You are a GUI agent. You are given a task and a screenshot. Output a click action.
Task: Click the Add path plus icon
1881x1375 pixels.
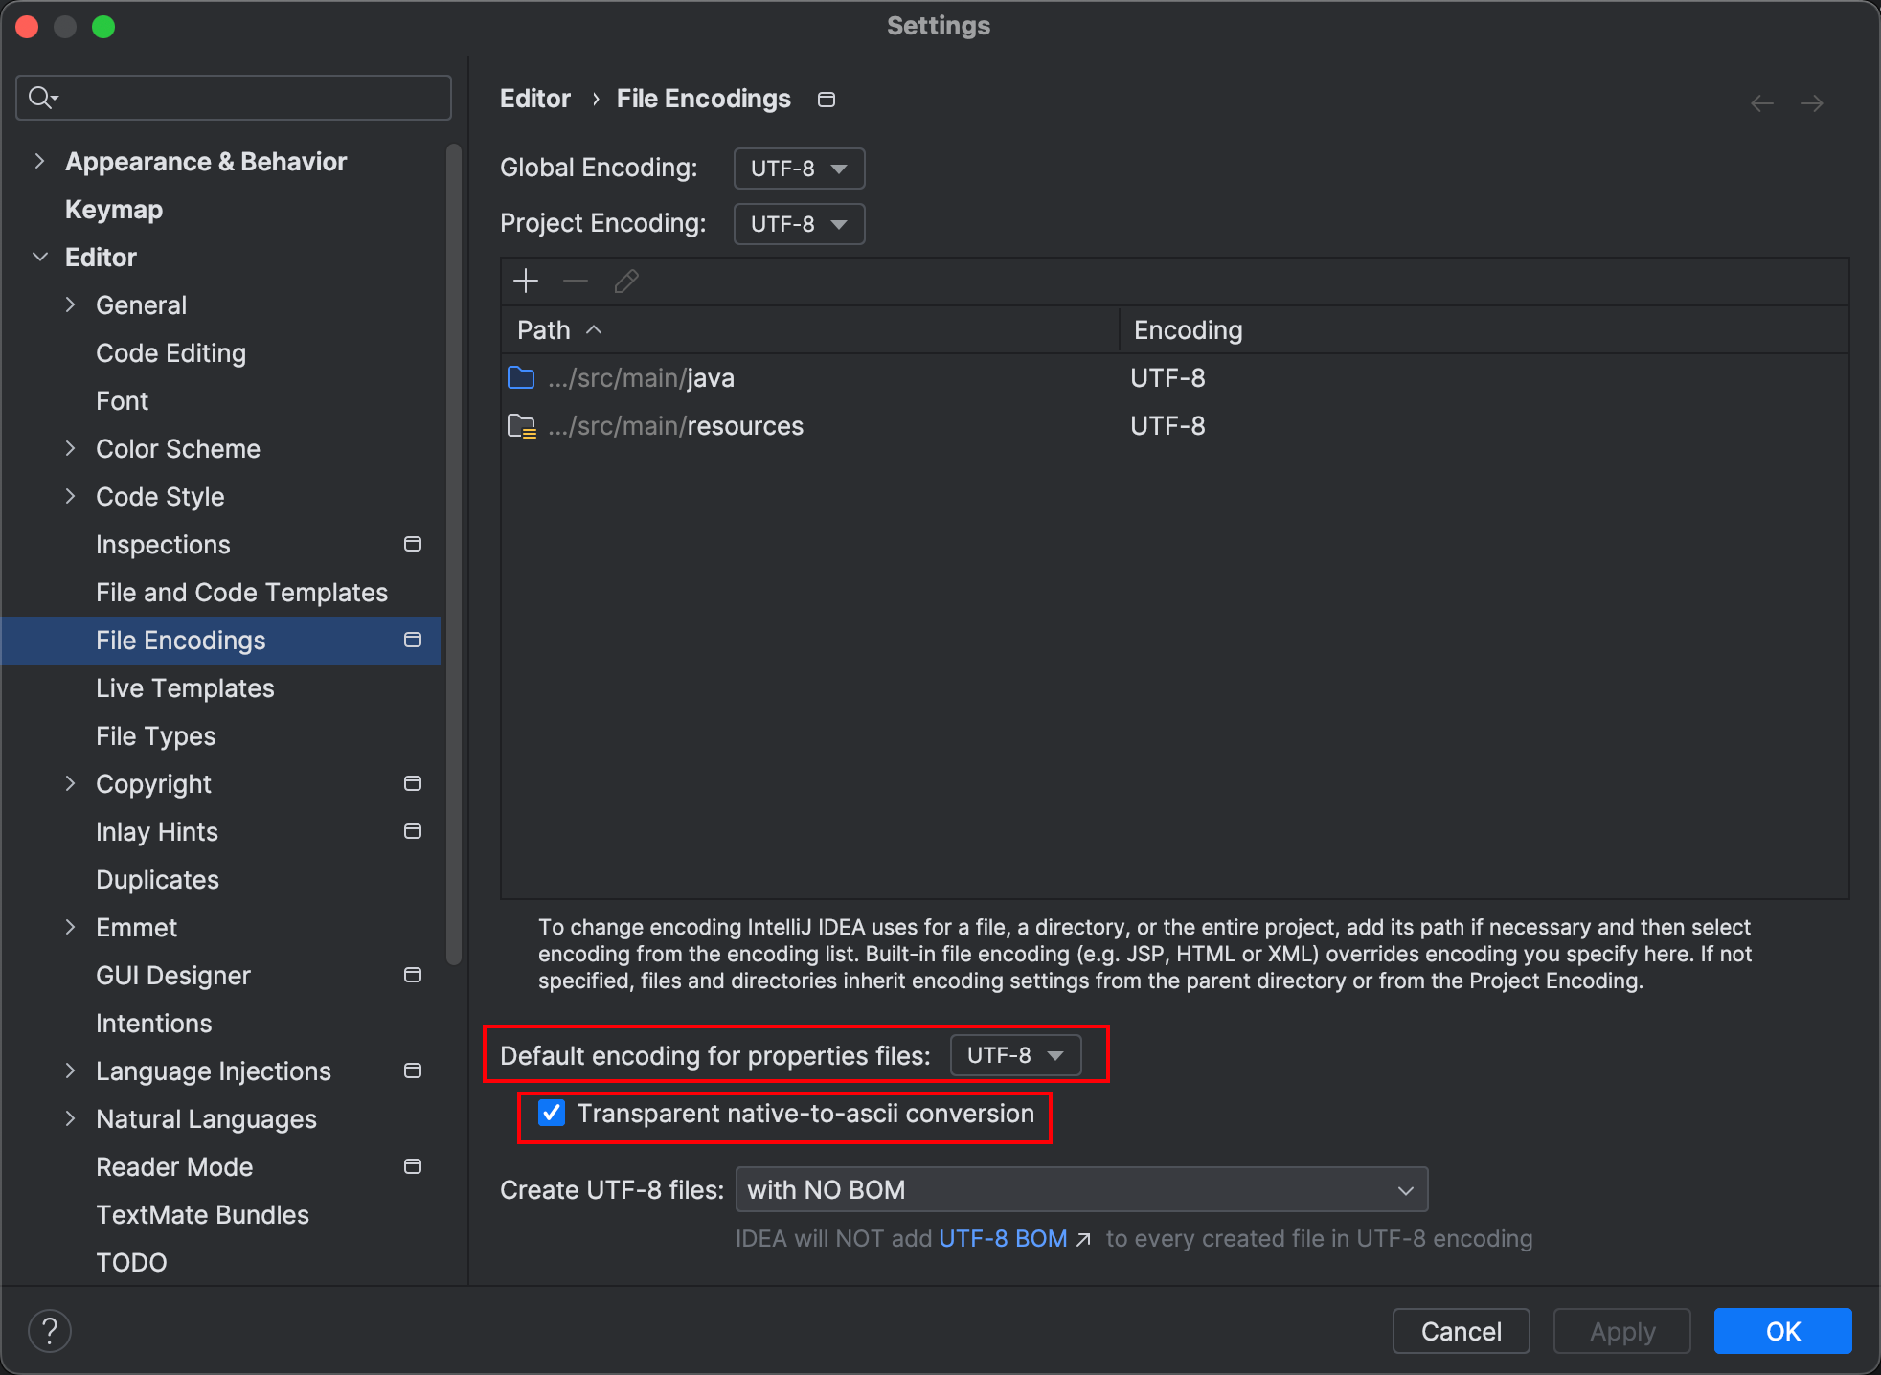[x=526, y=281]
